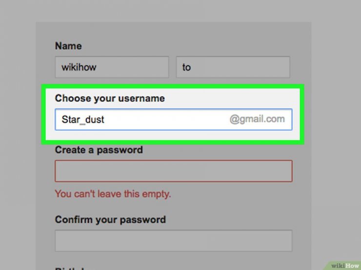Click the light panel area under the username field
This screenshot has height=270, width=361.
pos(173,135)
